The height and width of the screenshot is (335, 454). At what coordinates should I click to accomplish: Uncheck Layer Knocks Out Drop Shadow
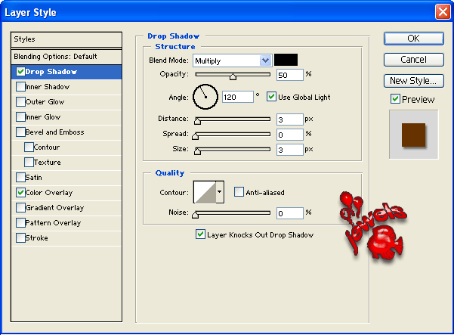point(200,234)
